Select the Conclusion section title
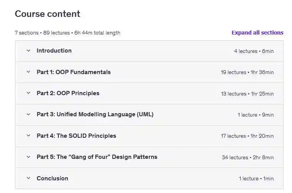The image size is (292, 193). [x=52, y=178]
